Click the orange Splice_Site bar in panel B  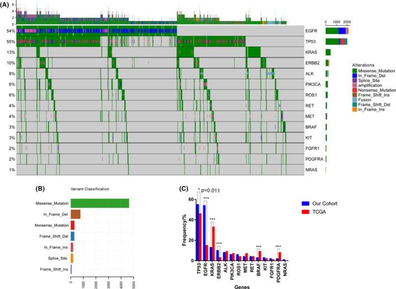72,258
